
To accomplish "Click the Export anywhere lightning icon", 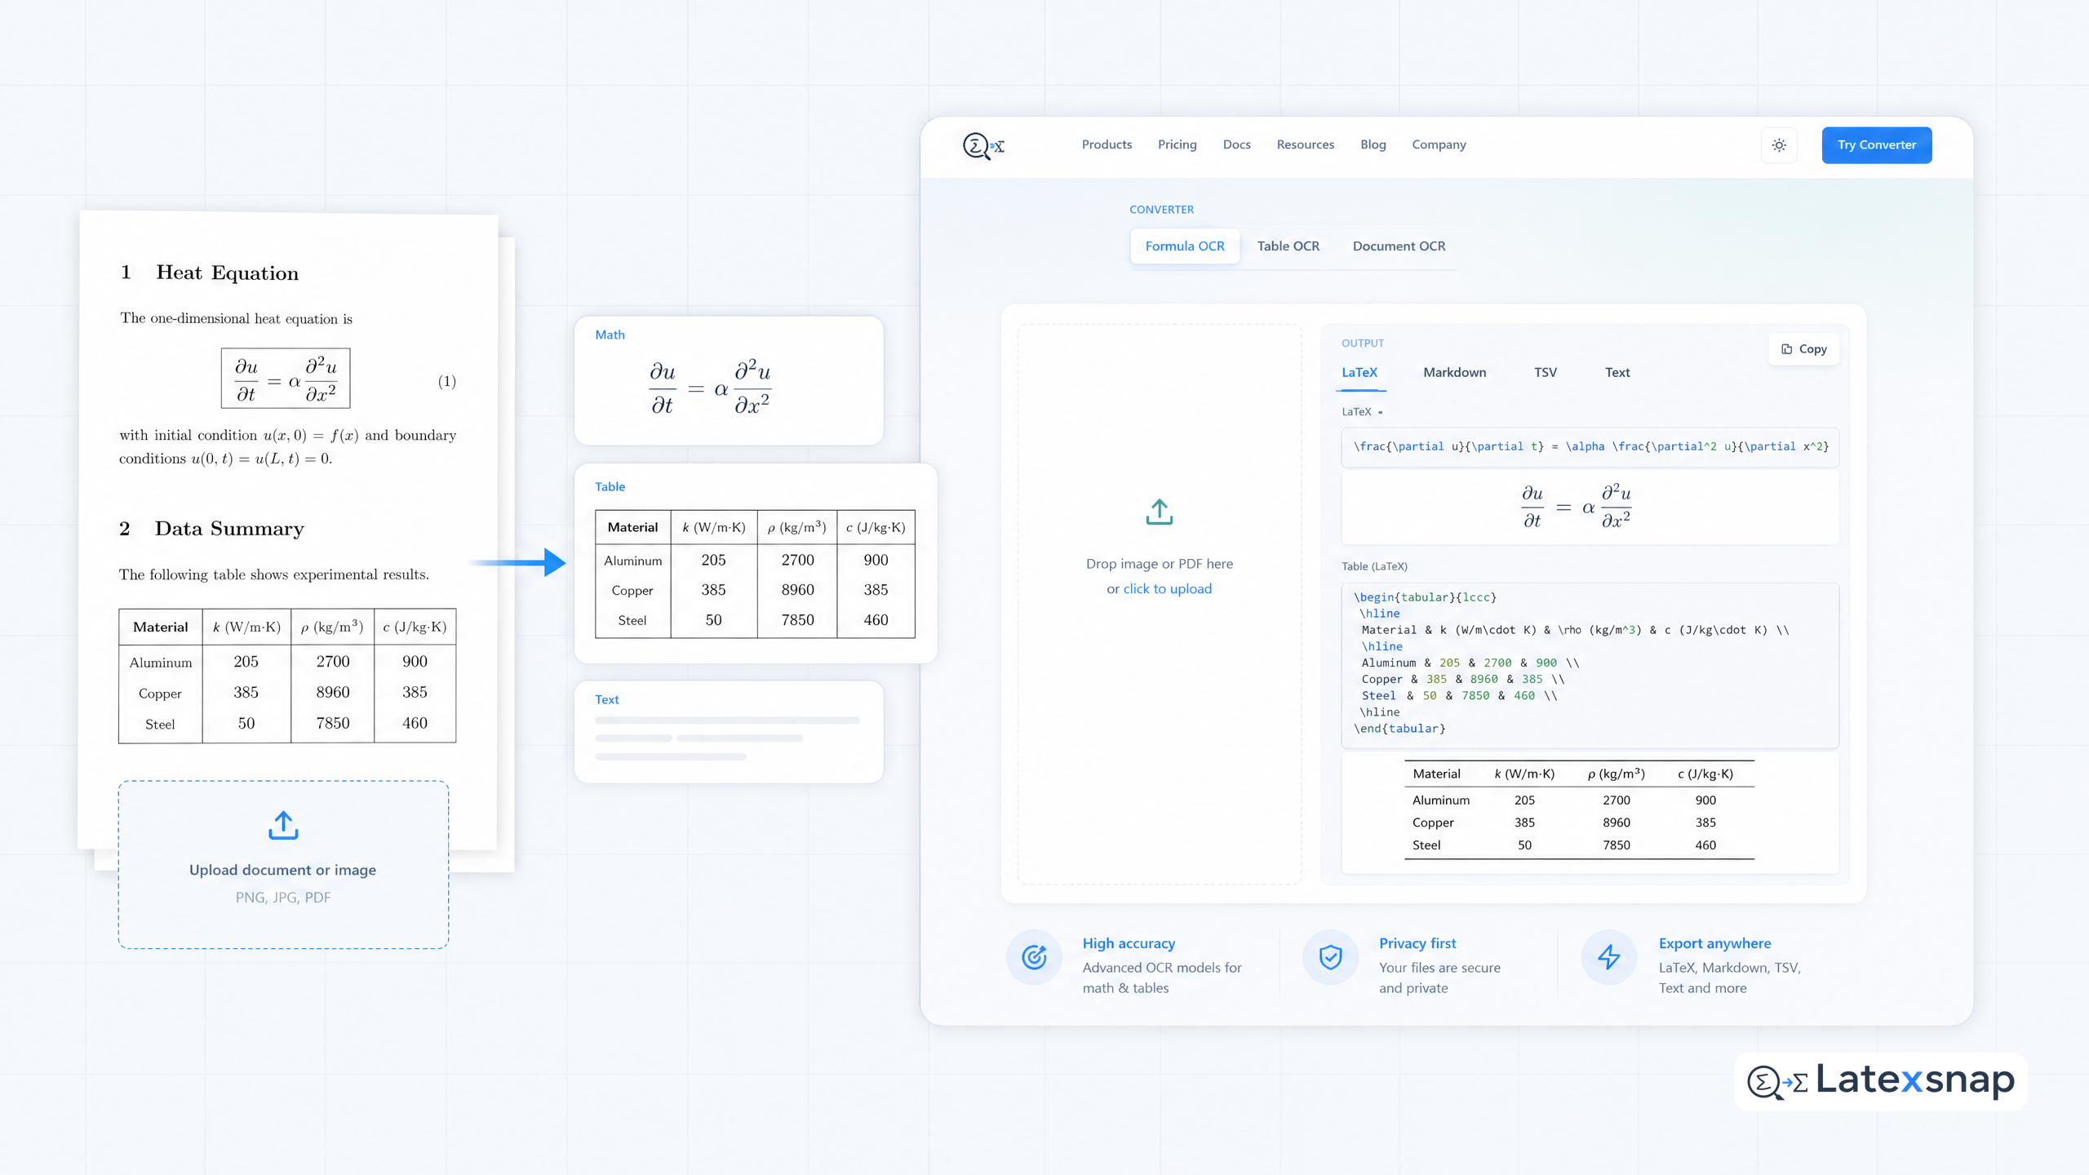I will pyautogui.click(x=1609, y=956).
